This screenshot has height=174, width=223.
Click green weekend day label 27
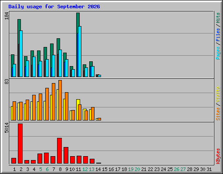tap(183, 169)
